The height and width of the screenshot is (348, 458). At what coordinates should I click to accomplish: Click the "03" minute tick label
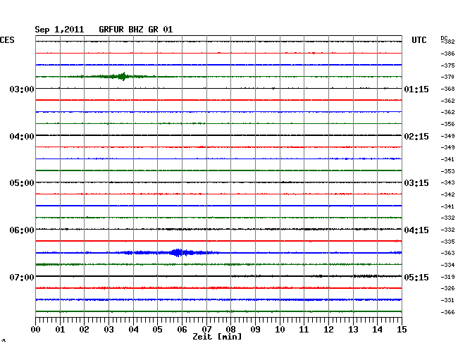109,330
